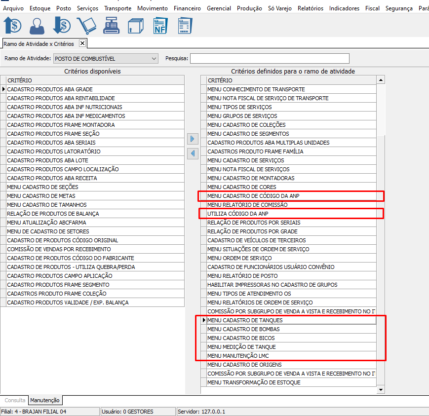Click in the Pesquisa search field
This screenshot has height=416, width=429.
[269, 59]
